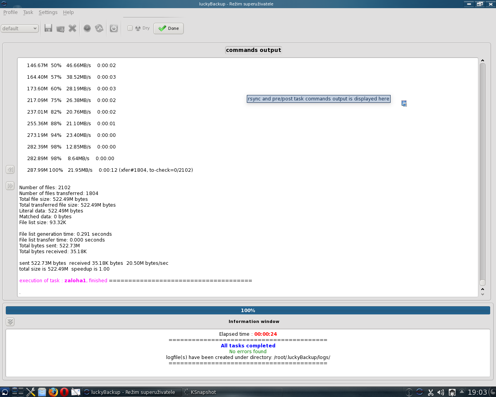This screenshot has height=397, width=496.
Task: Expand hidden system tray icons arrow
Action: click(x=462, y=392)
